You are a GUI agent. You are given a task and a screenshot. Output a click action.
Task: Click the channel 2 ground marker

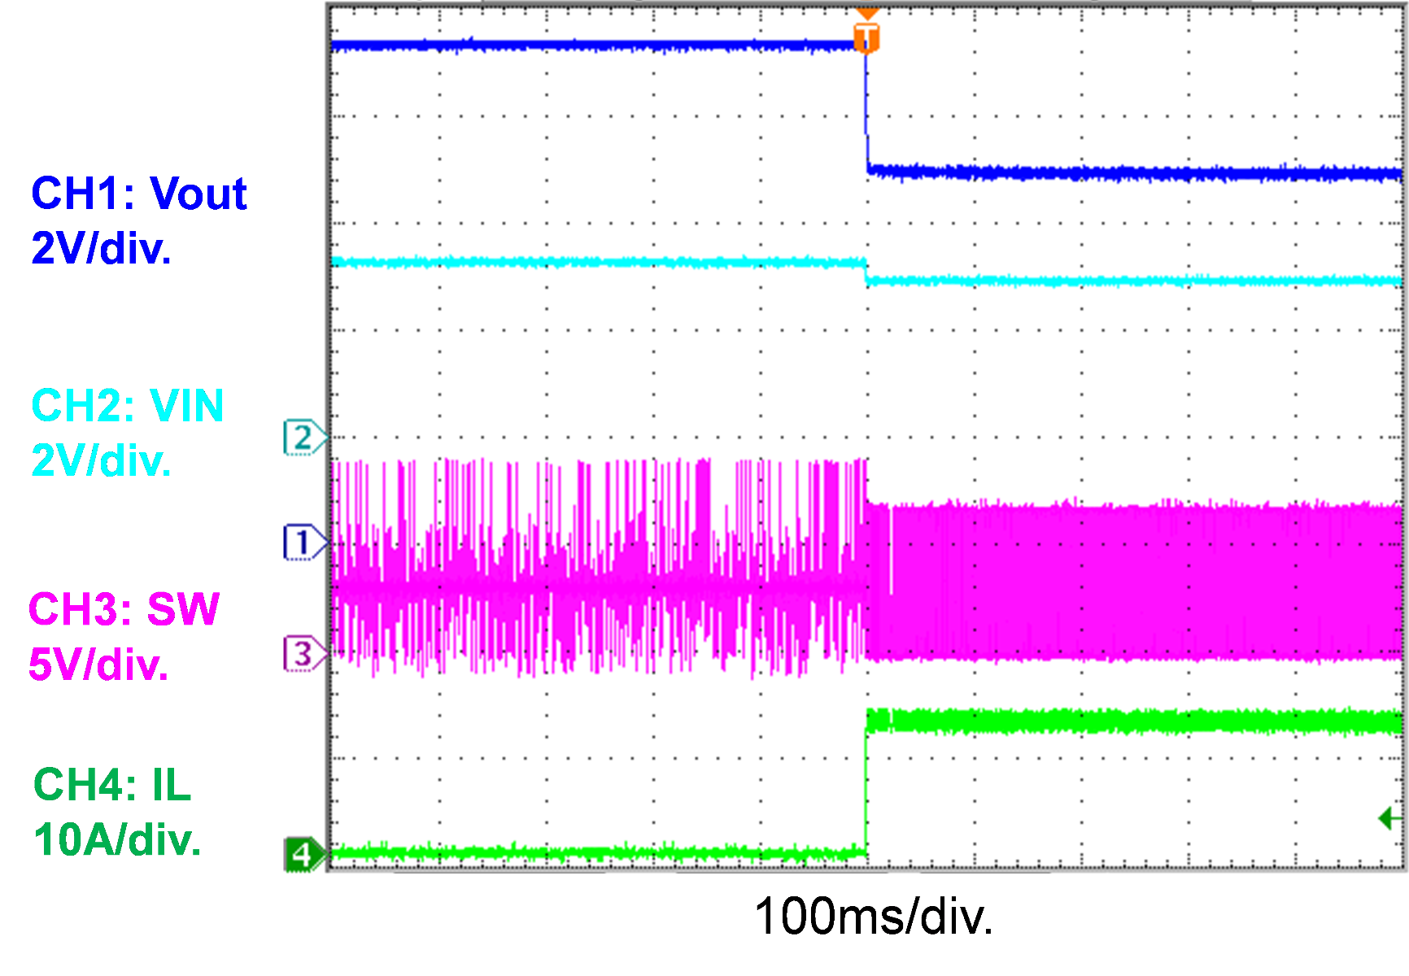point(305,438)
